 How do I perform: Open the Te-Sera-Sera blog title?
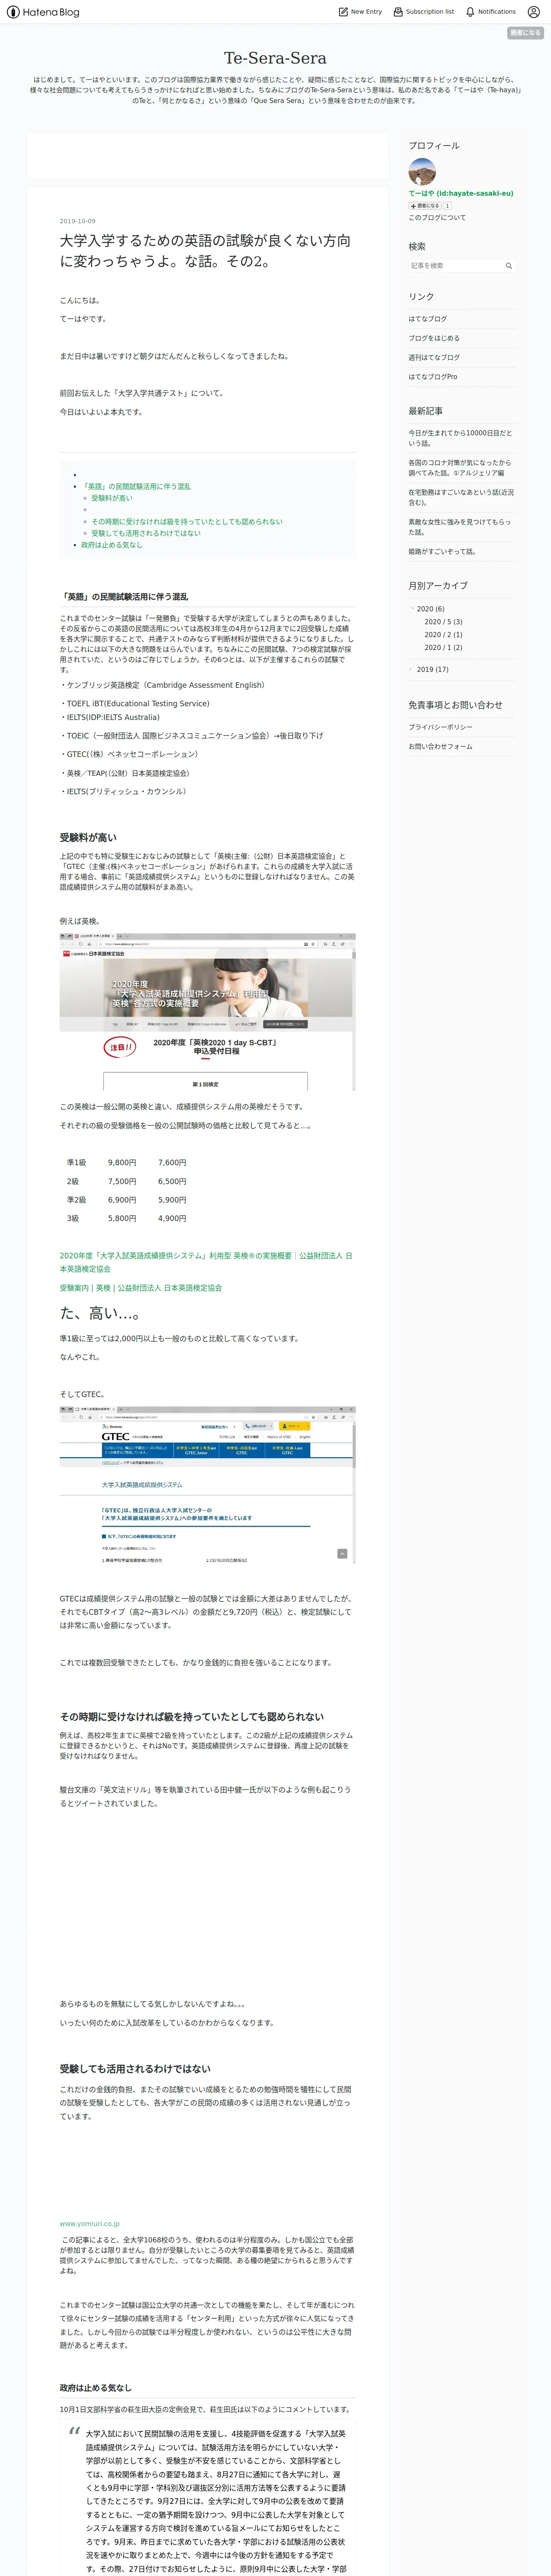tap(275, 58)
